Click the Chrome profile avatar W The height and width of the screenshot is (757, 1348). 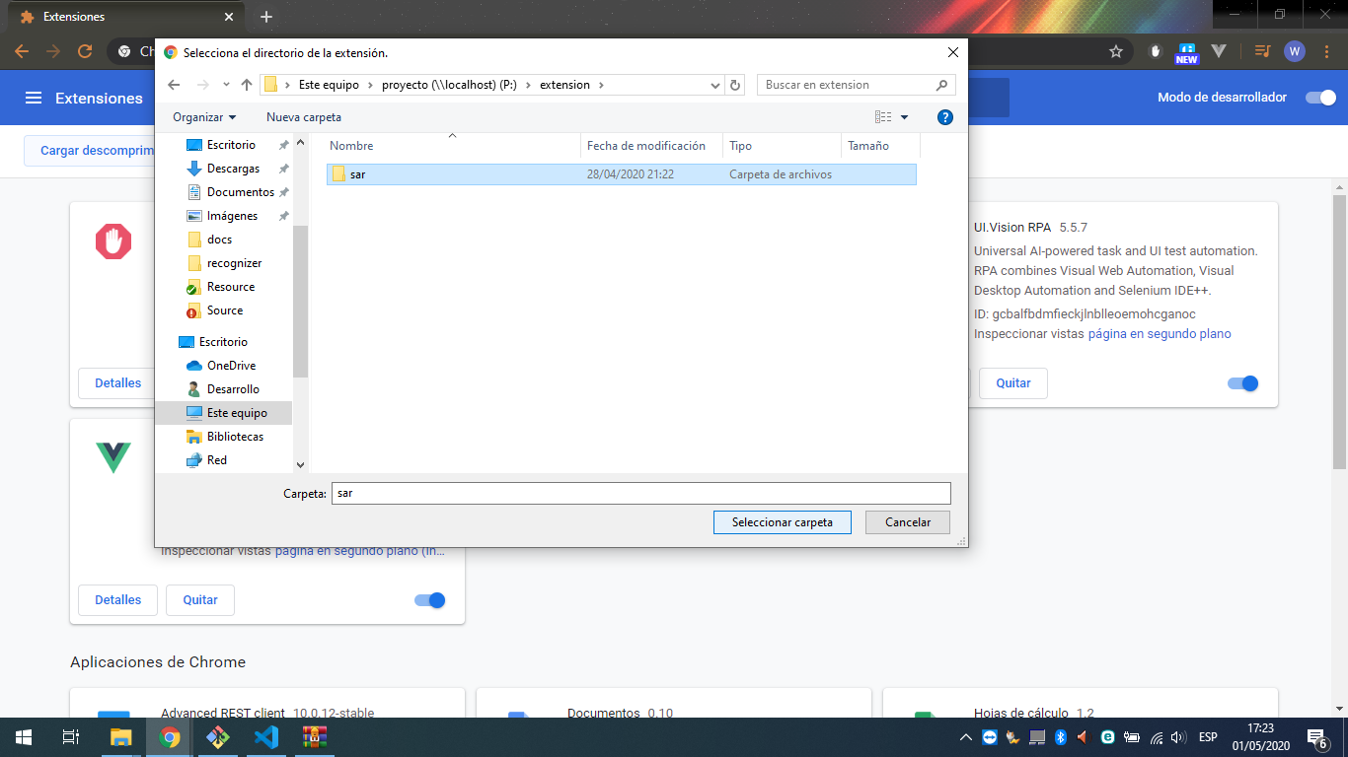(x=1295, y=51)
